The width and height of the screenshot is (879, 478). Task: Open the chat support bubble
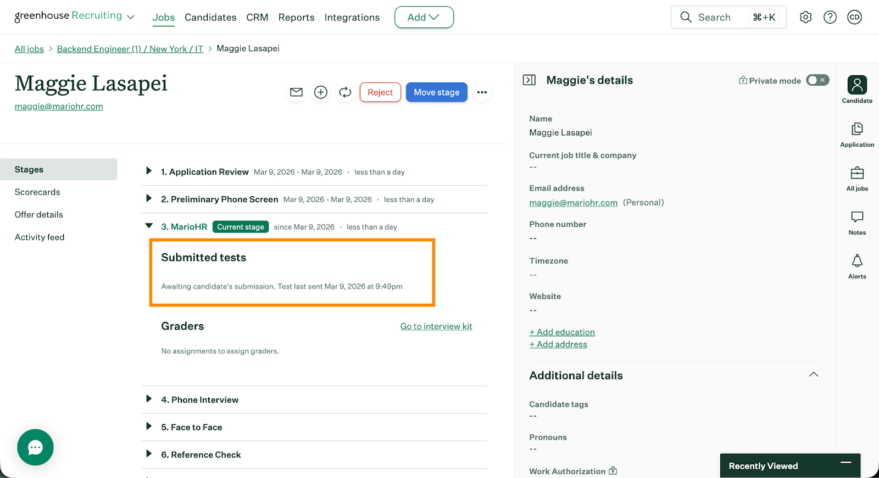pyautogui.click(x=35, y=447)
